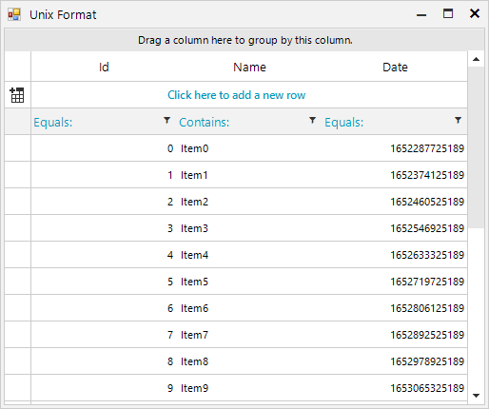This screenshot has height=409, width=489.
Task: Select the Id cell of Item0 row
Action: point(104,148)
